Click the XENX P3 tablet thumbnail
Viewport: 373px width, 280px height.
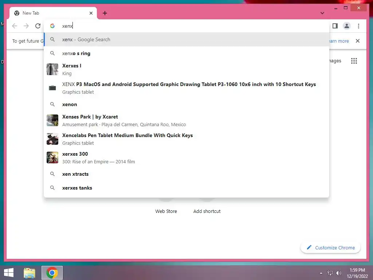[52, 88]
